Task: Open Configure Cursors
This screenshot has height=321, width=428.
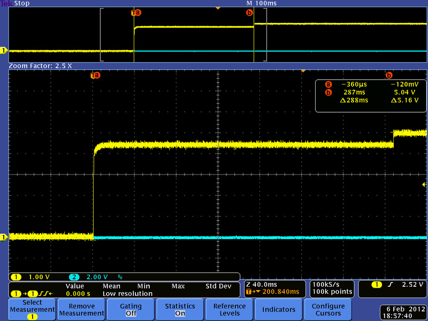Action: pos(327,309)
